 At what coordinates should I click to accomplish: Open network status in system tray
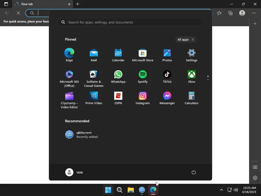pos(230,190)
